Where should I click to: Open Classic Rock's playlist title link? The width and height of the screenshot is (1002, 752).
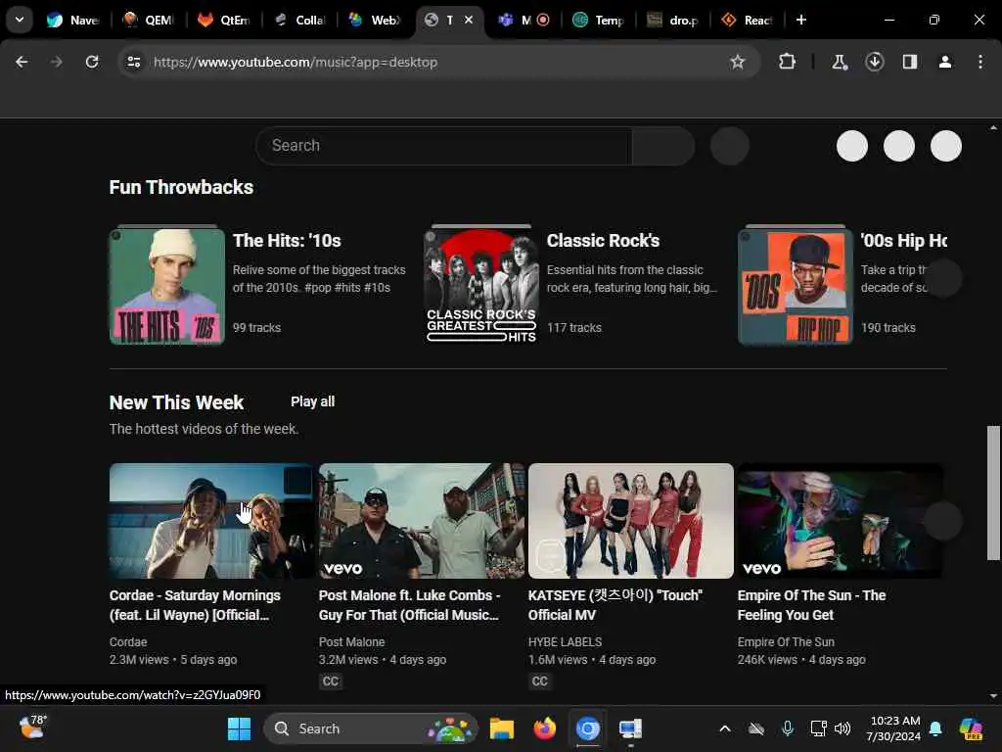(x=603, y=241)
